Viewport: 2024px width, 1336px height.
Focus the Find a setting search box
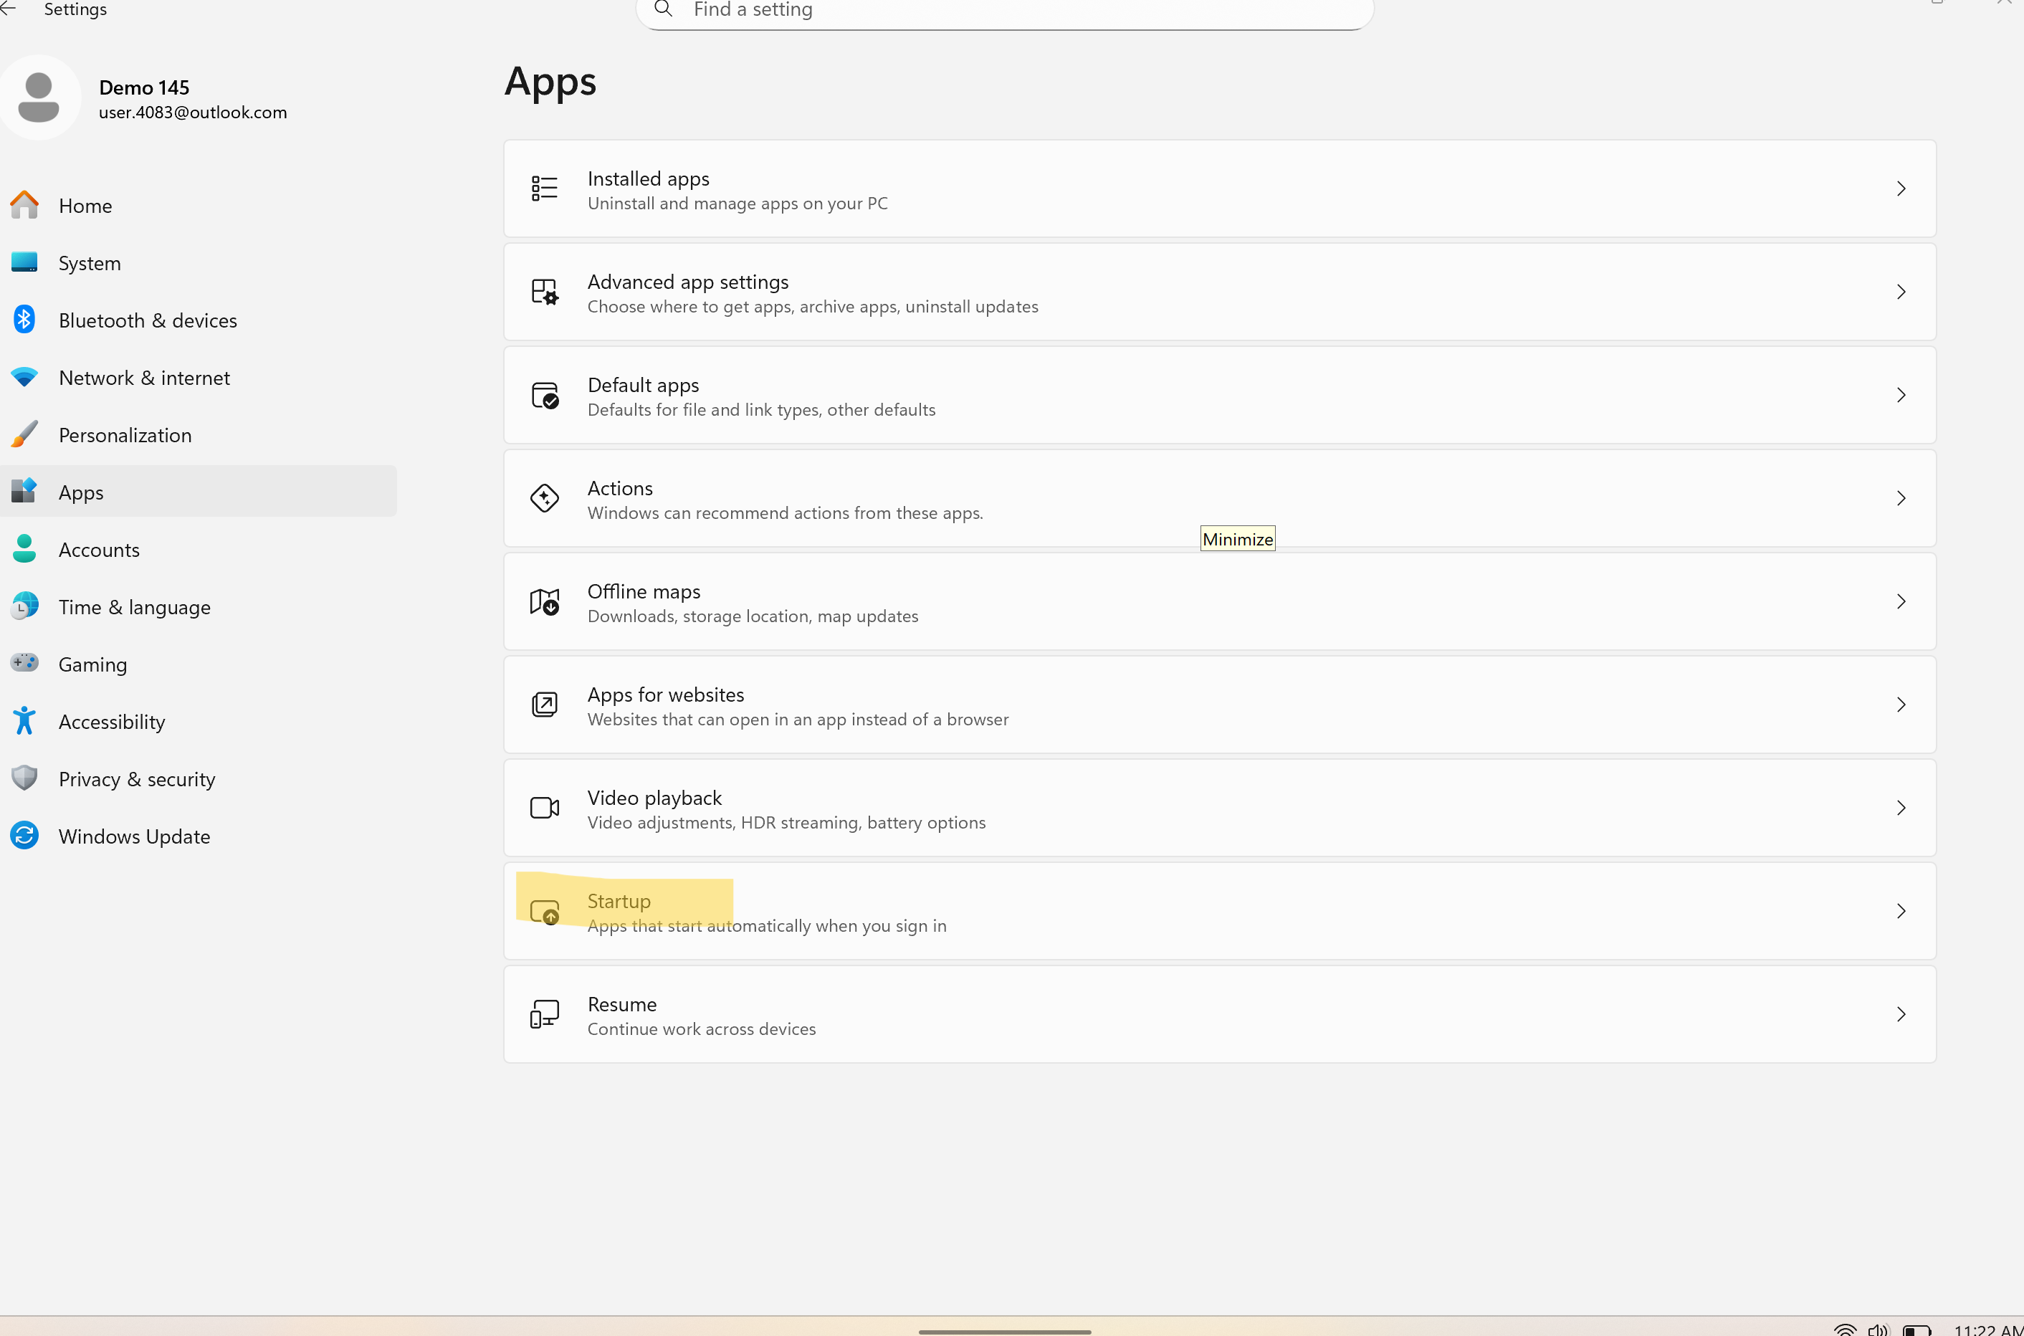pos(1005,10)
